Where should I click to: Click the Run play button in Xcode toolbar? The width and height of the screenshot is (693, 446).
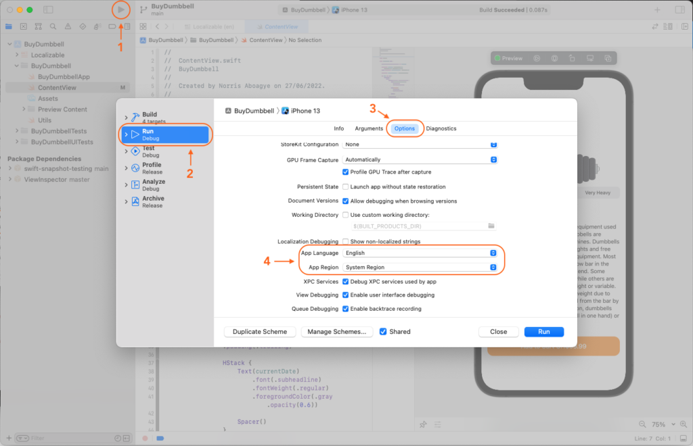(x=121, y=9)
